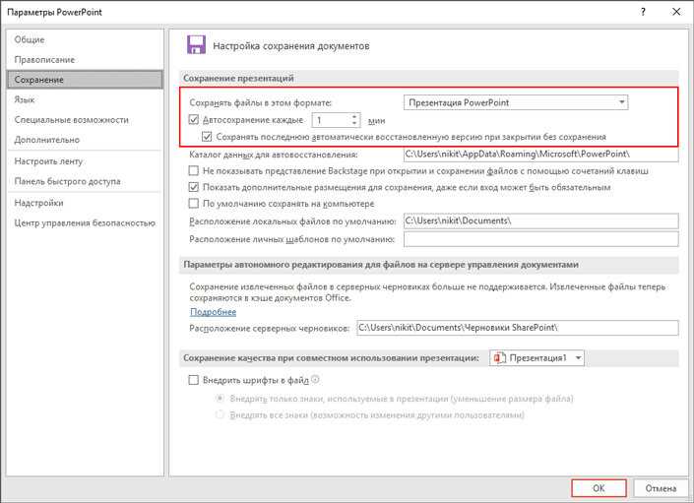Open Специальные возможности category
Image resolution: width=694 pixels, height=503 pixels.
coord(85,120)
